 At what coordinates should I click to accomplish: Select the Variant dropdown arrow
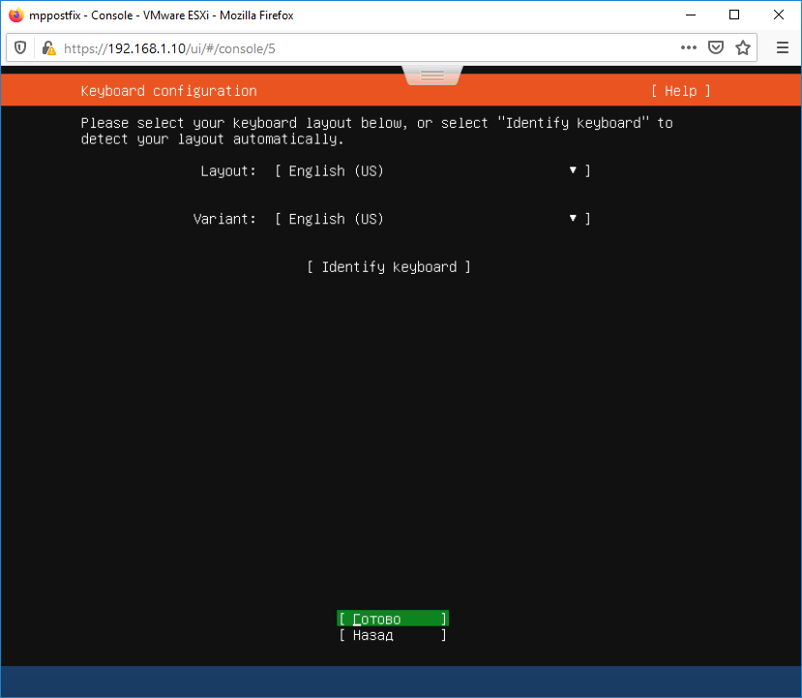click(x=572, y=219)
